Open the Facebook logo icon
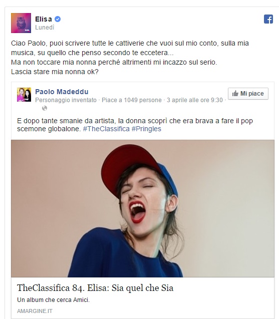The image size is (279, 319). click(x=268, y=19)
